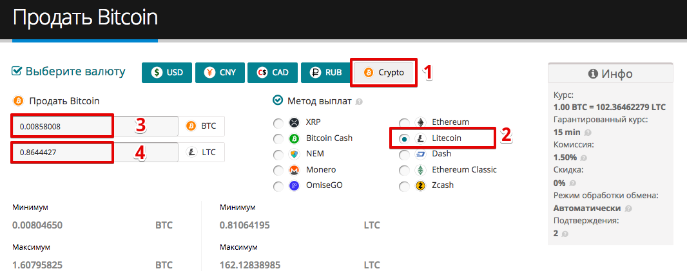The height and width of the screenshot is (280, 687).
Task: Click the info icon in Инфо header
Action: pyautogui.click(x=594, y=73)
